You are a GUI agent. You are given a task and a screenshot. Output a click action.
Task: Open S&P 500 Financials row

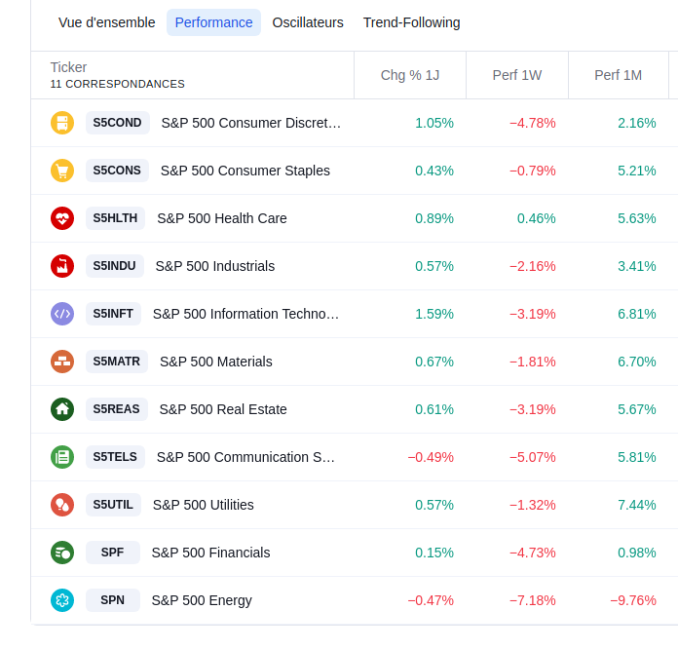point(210,553)
